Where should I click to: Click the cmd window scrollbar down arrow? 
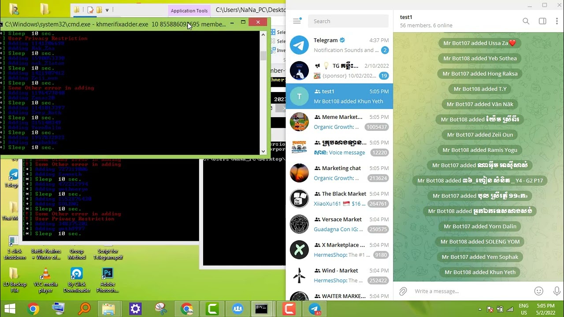263,151
